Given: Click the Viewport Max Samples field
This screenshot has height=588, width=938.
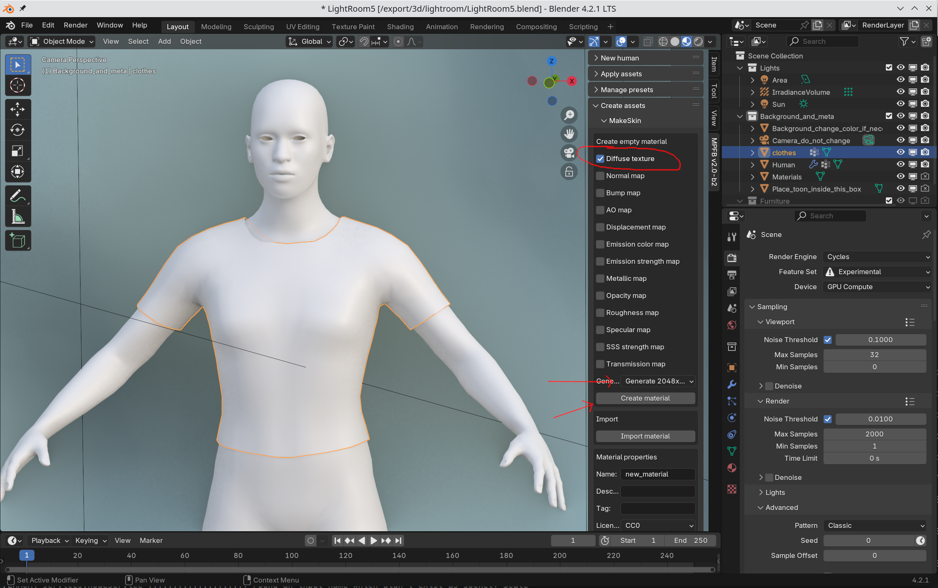Looking at the screenshot, I should 875,355.
